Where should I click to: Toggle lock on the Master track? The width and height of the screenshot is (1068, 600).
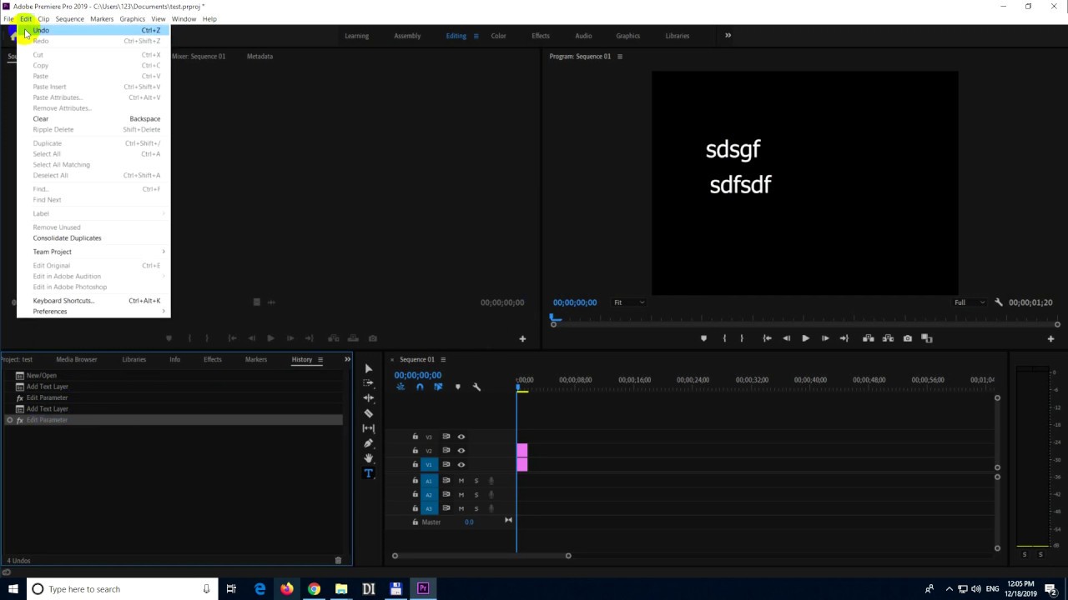pyautogui.click(x=416, y=522)
